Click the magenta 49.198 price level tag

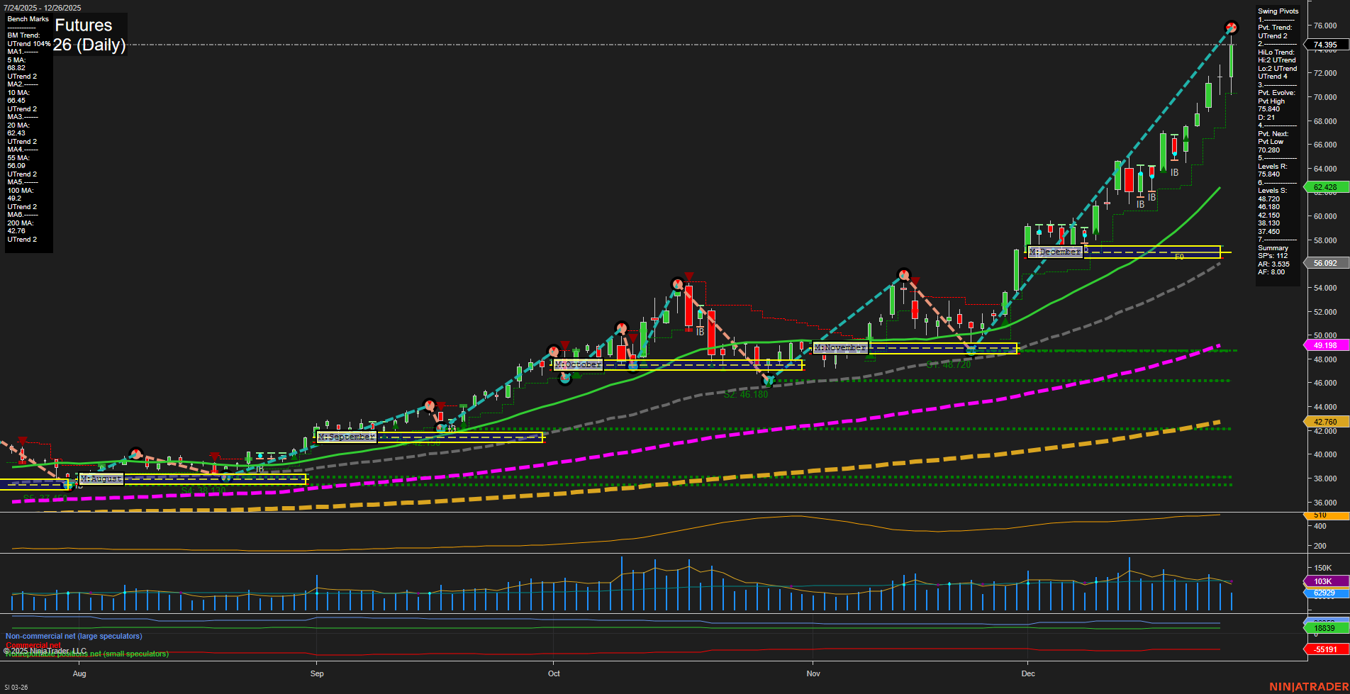(x=1324, y=345)
